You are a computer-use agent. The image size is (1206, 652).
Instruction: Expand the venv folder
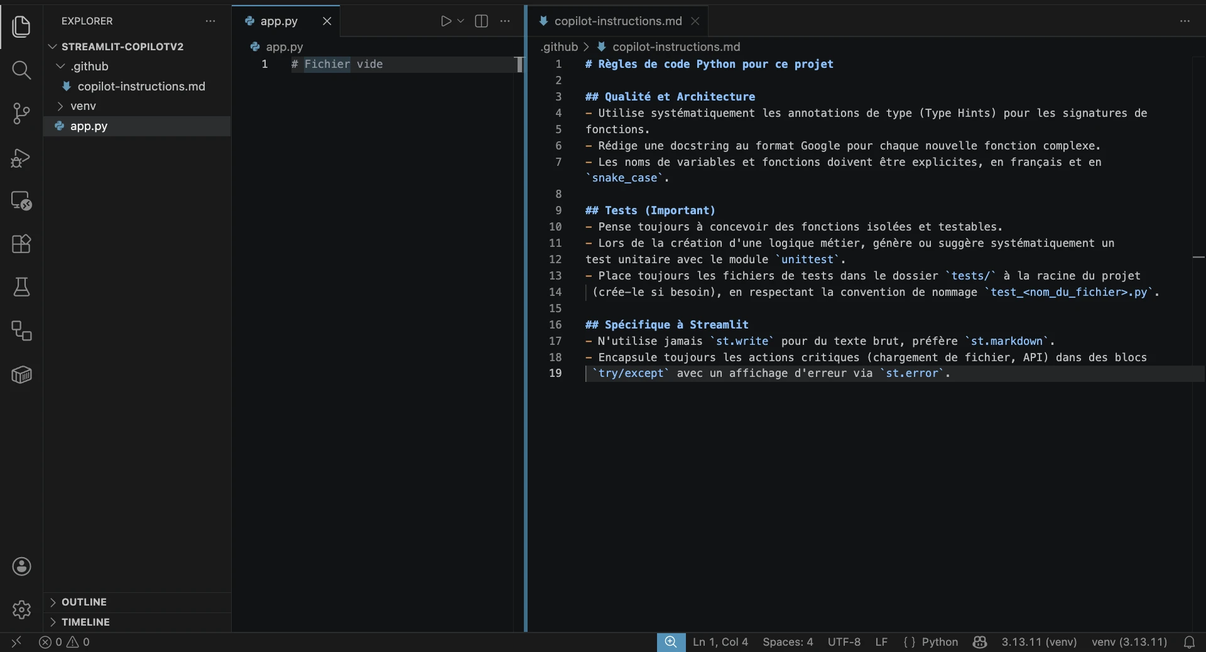pyautogui.click(x=83, y=106)
